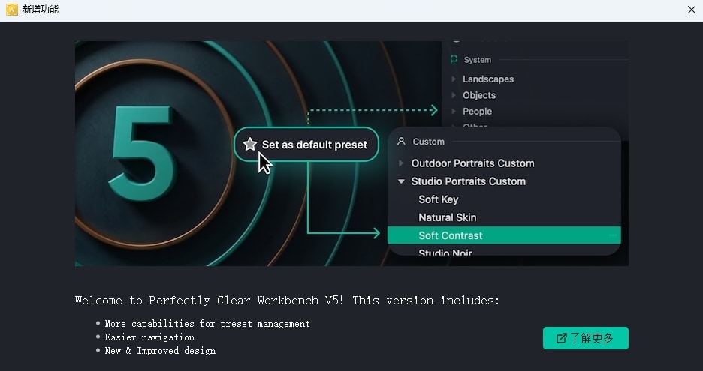This screenshot has width=703, height=371.
Task: Expand the Landscapes preset group arrow
Action: click(454, 79)
